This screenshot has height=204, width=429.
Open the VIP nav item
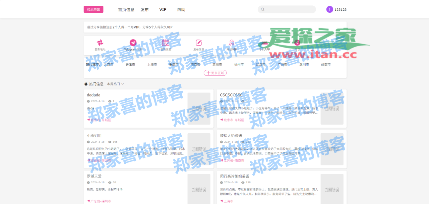163,10
